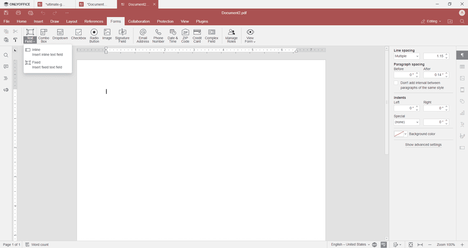Click Fit to page icon

coord(411,244)
